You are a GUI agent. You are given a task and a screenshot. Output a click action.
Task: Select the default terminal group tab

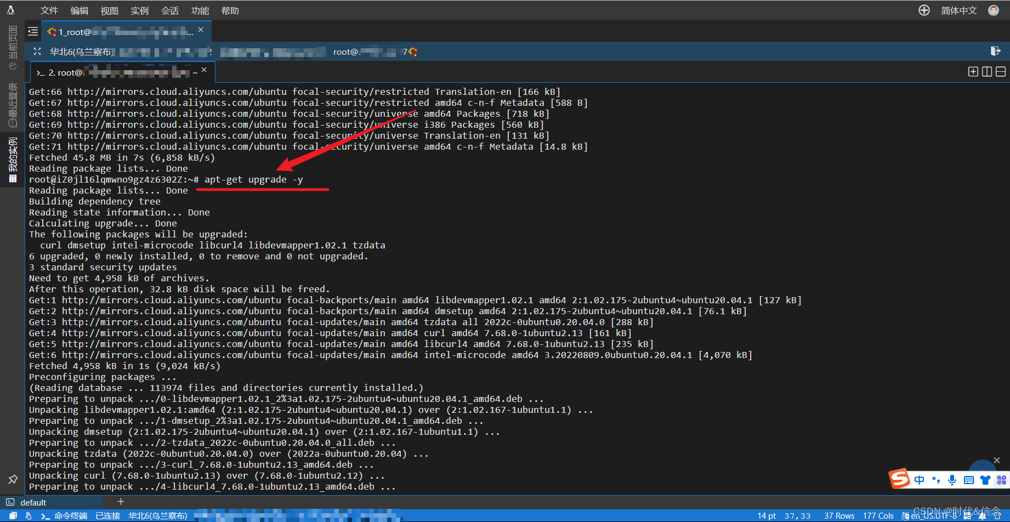point(52,502)
